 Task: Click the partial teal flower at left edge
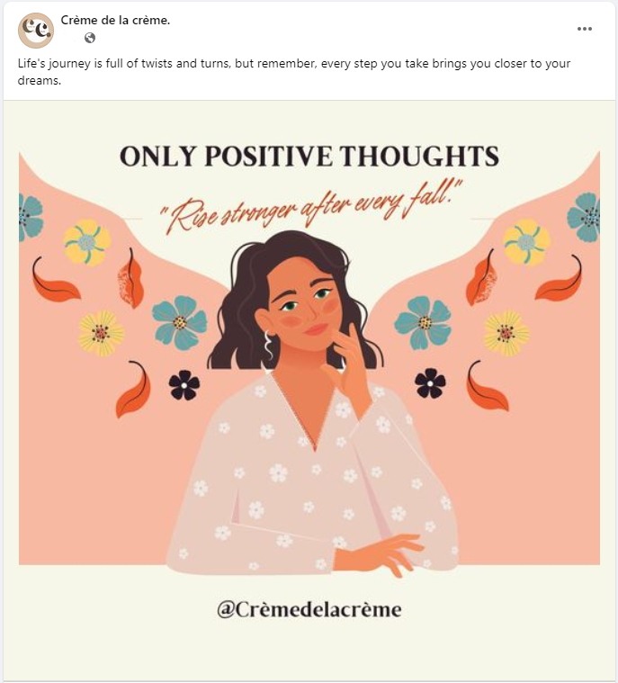[29, 217]
